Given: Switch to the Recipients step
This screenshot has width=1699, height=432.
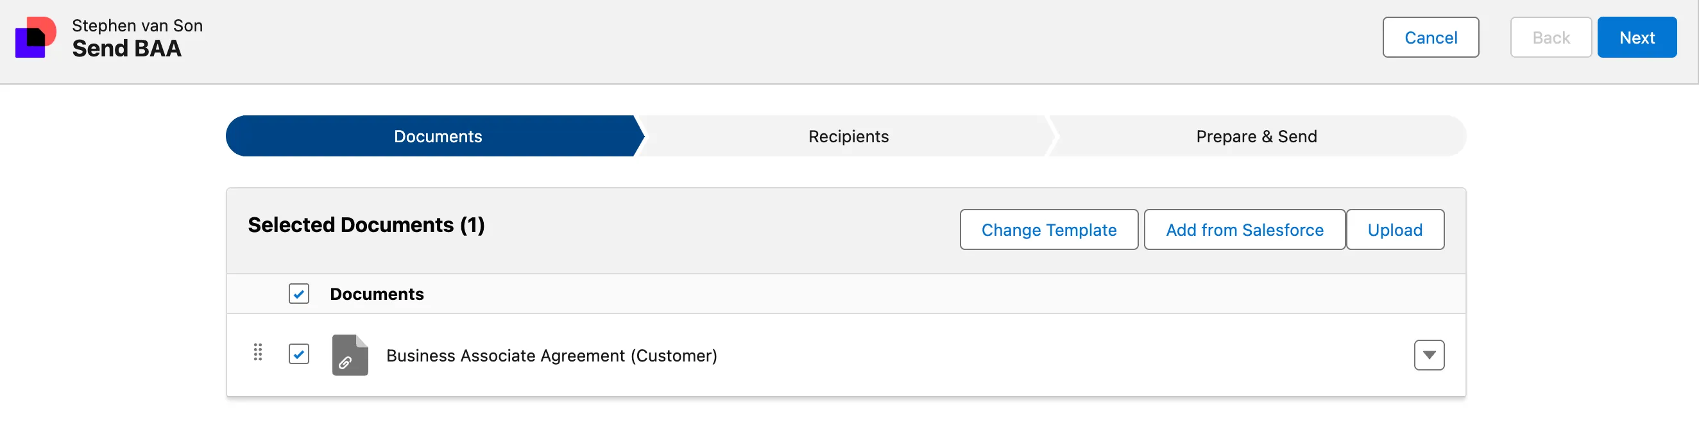Looking at the screenshot, I should (848, 137).
